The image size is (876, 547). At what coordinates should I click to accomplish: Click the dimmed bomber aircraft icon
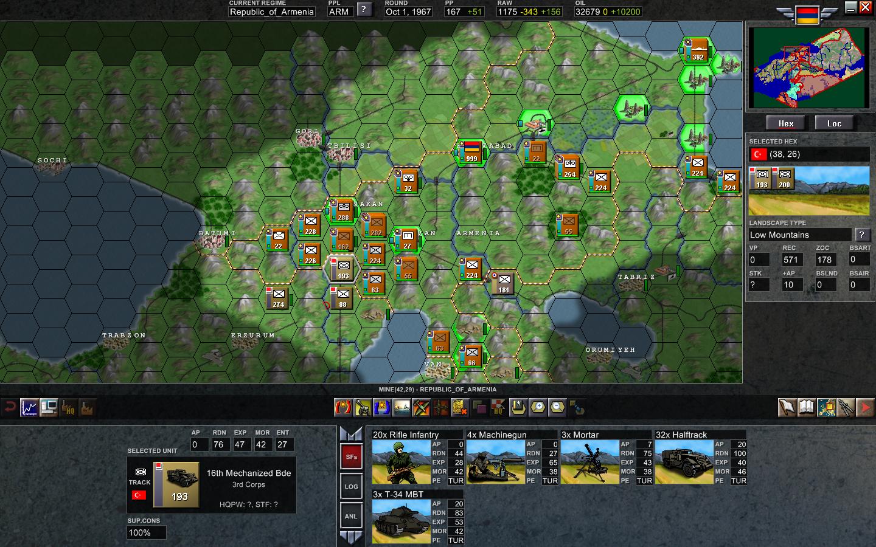click(440, 407)
